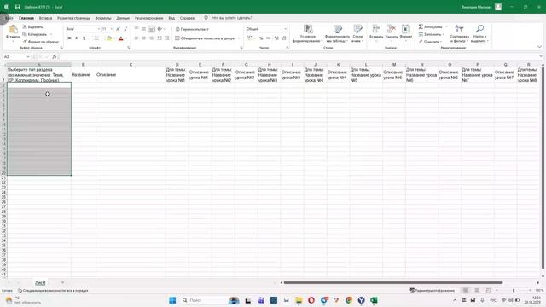Click AutoSum (Автосумма)
Viewport: 546px width, 307px height.
point(430,26)
